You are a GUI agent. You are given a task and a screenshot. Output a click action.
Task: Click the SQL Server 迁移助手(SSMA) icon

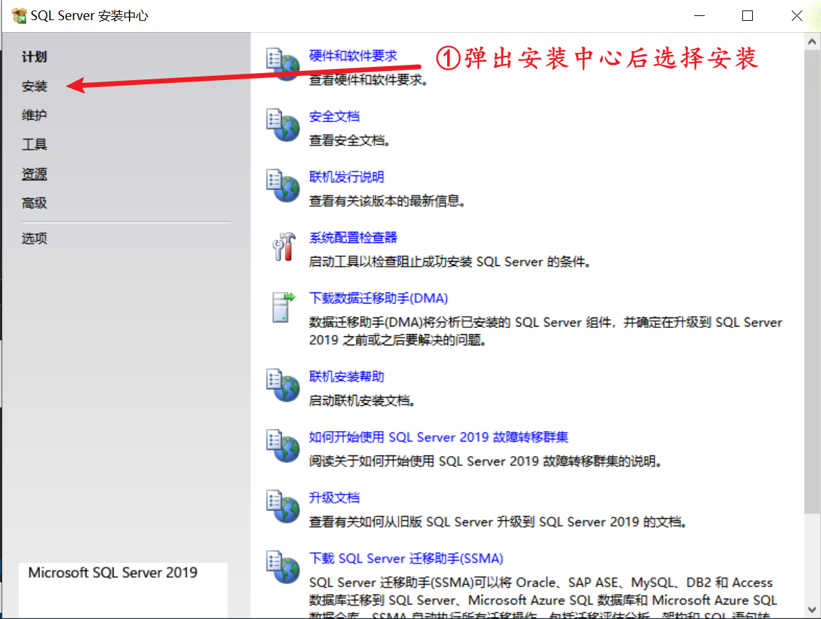click(x=282, y=567)
